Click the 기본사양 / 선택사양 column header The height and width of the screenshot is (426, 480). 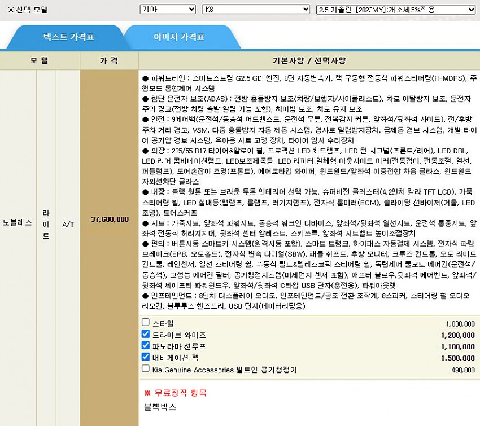click(308, 60)
